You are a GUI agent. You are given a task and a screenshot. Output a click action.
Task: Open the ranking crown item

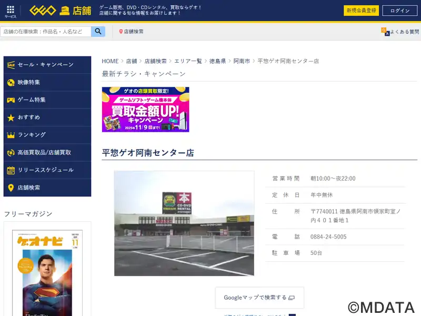click(47, 135)
